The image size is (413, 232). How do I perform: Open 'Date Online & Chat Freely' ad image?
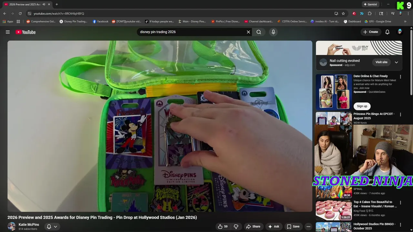point(334,92)
